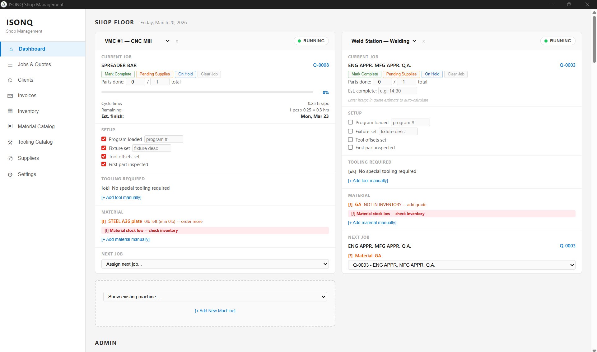
Task: Check First part inspected on Weld Station
Action: (x=351, y=147)
